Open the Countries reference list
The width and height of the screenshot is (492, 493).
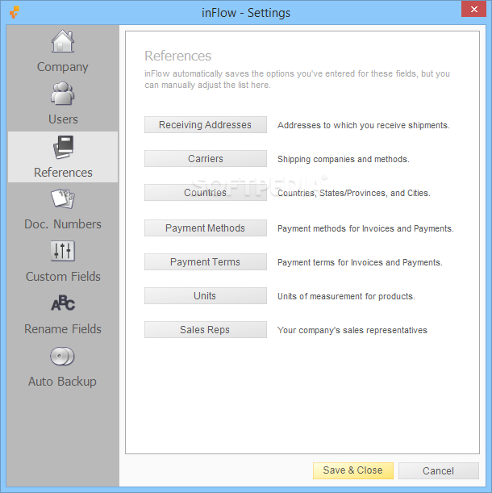click(x=206, y=192)
